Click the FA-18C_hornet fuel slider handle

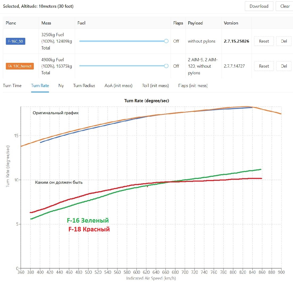[166, 66]
